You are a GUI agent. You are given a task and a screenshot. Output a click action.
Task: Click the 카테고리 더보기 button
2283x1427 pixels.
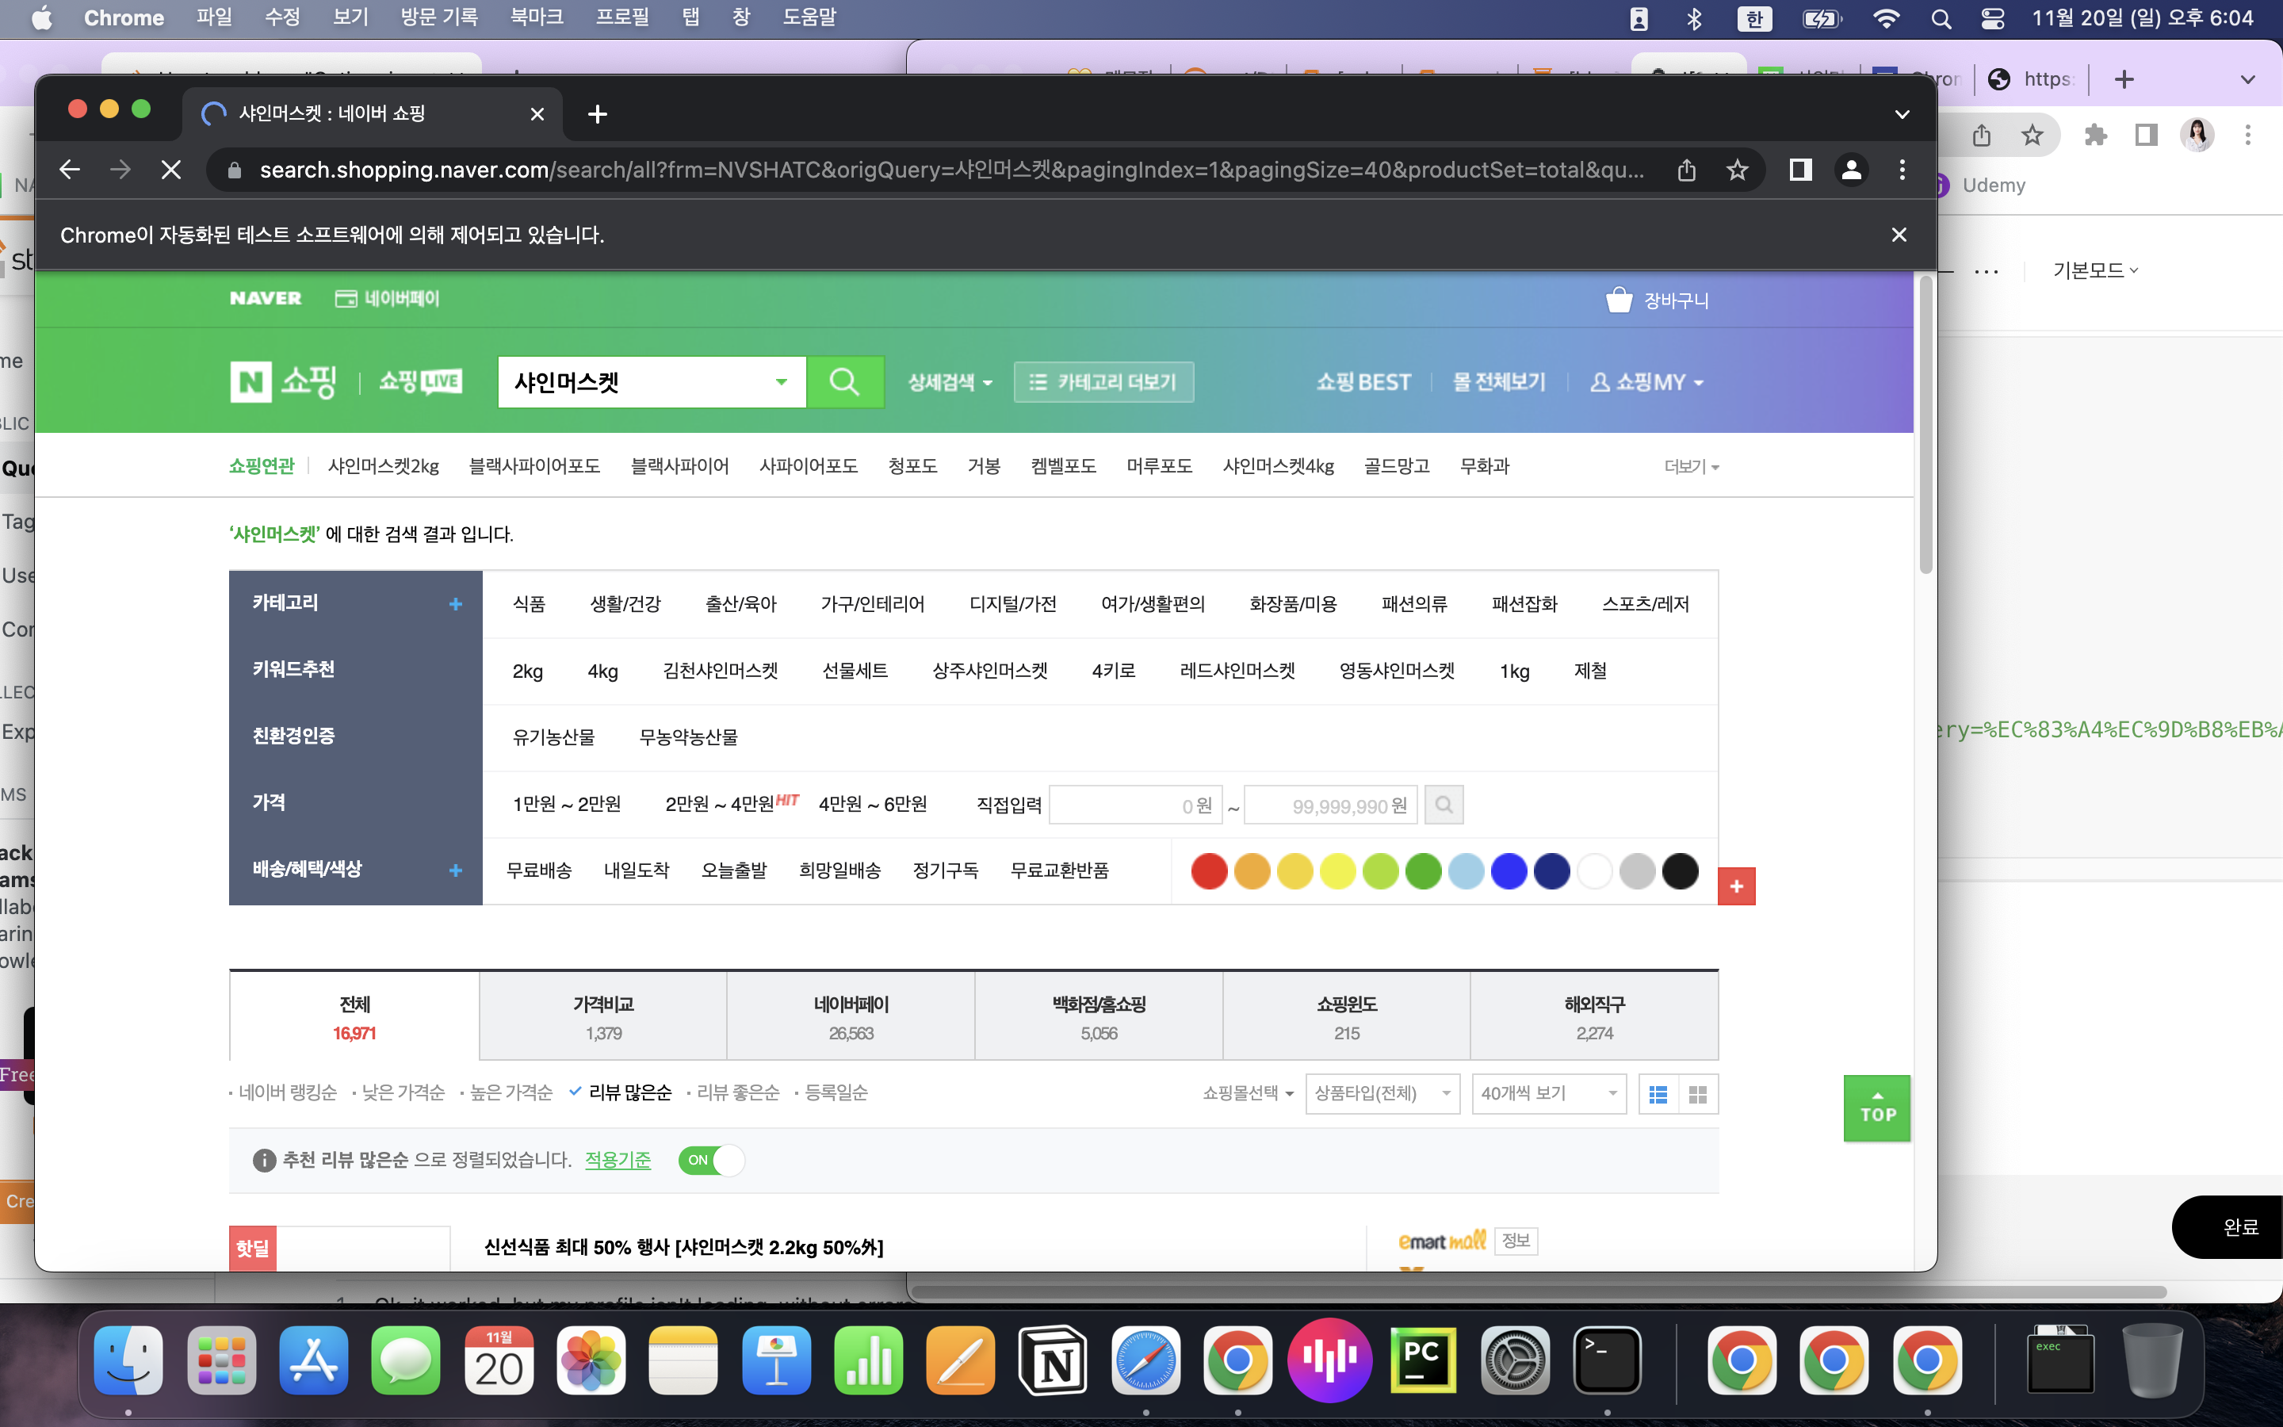pos(1103,381)
